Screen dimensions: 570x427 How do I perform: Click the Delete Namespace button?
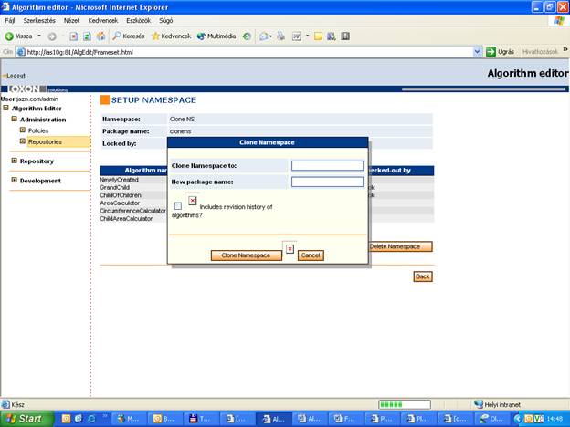click(399, 246)
